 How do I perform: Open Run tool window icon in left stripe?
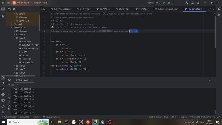3,77
